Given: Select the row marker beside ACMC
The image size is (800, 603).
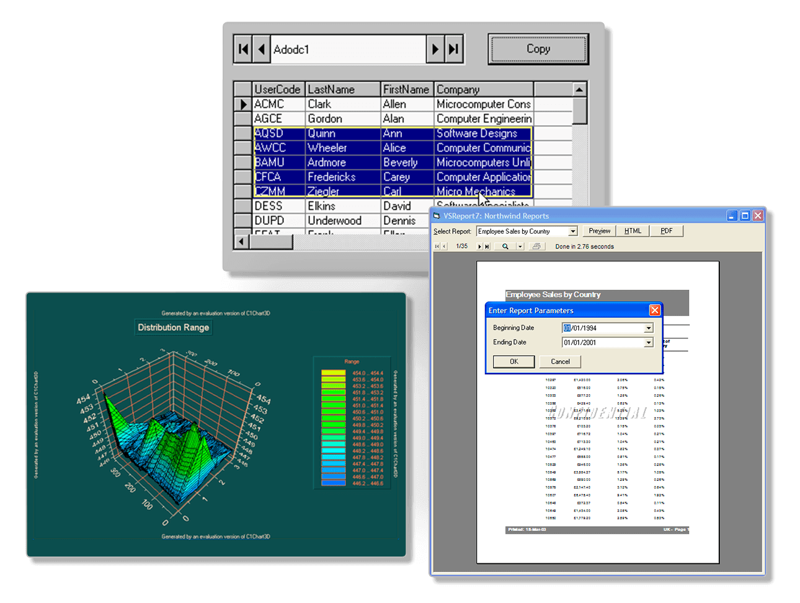Looking at the screenshot, I should pyautogui.click(x=243, y=104).
